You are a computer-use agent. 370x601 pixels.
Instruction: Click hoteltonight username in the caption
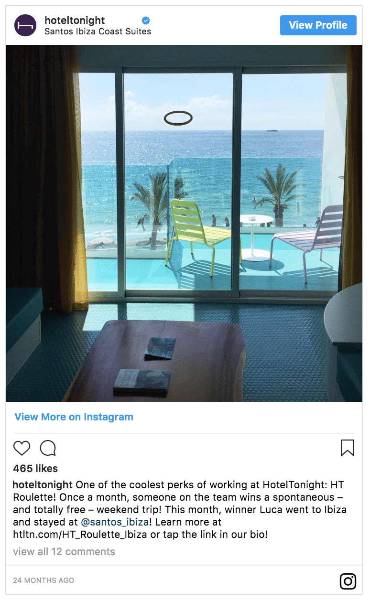point(43,484)
